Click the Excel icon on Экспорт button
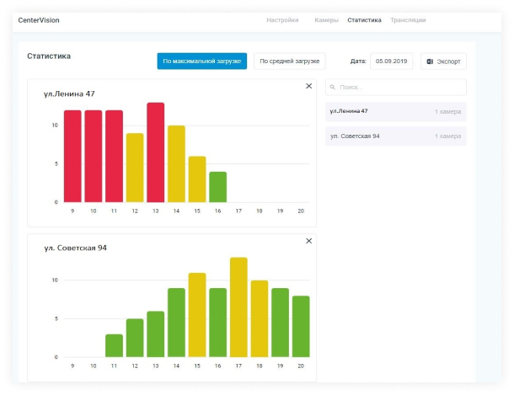 (430, 61)
